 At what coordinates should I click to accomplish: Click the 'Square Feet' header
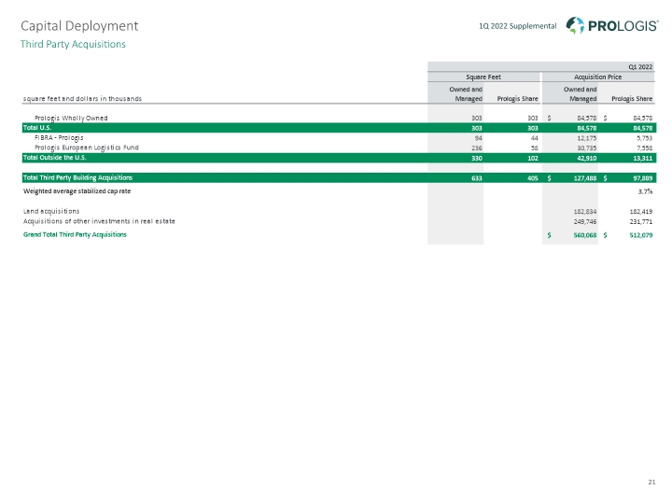(483, 77)
